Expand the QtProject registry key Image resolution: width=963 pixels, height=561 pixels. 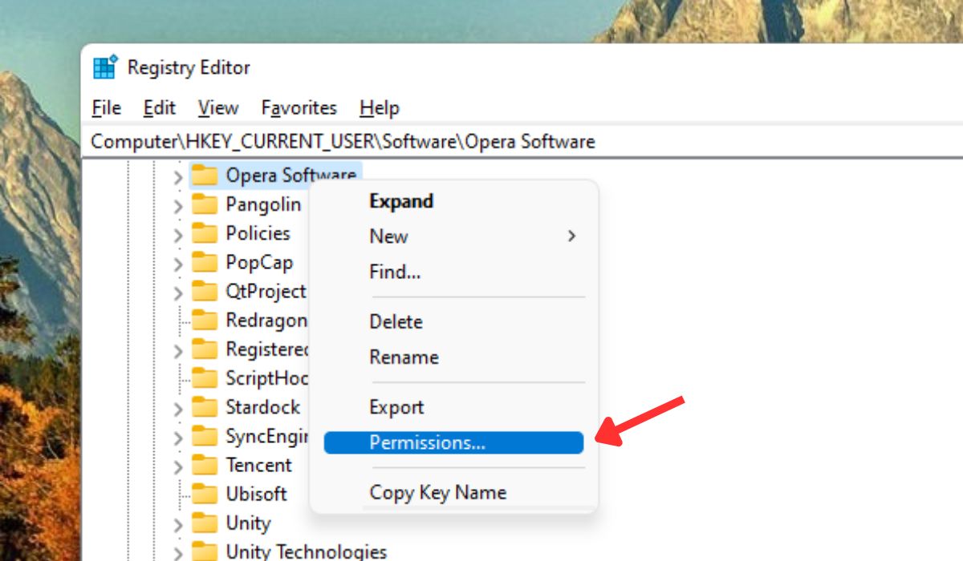click(177, 291)
